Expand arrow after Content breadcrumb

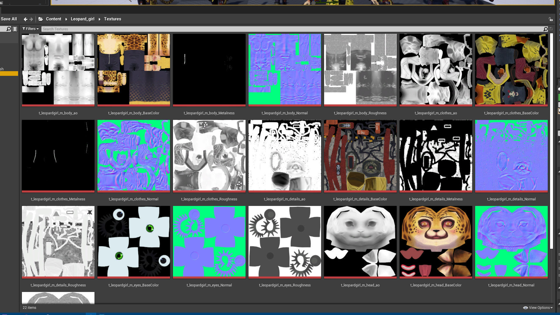coord(66,19)
